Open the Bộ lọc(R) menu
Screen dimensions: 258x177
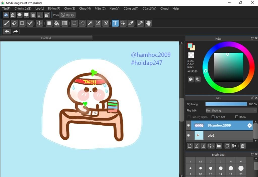[x=54, y=9]
